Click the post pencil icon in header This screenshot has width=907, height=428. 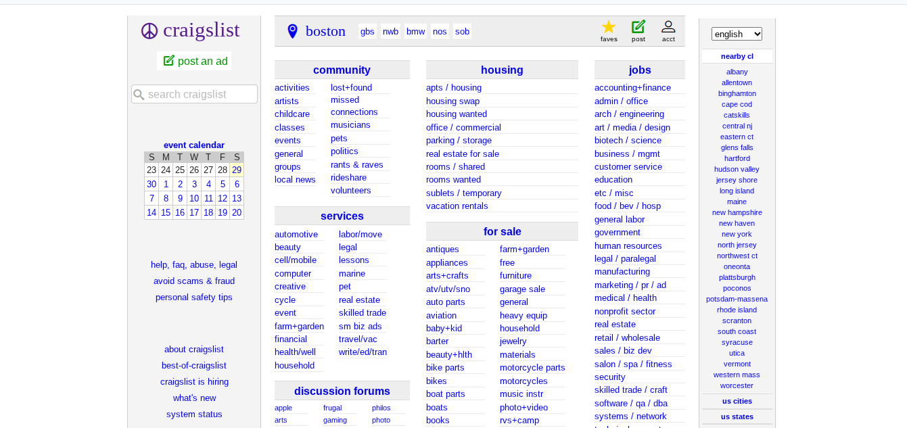tap(638, 27)
